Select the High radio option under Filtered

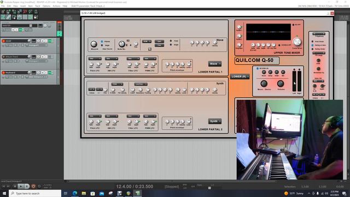(x=102, y=45)
